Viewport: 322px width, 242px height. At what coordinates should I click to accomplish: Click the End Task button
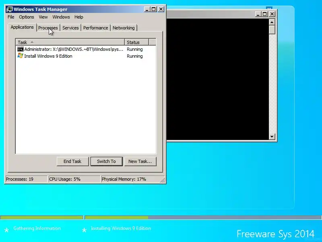pyautogui.click(x=72, y=161)
